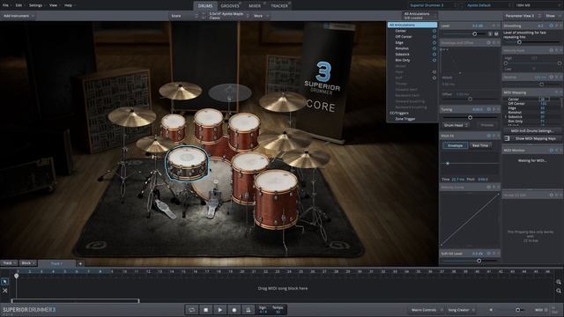Toggle loop playback button
Viewport: 564px width, 317px height.
click(x=192, y=310)
